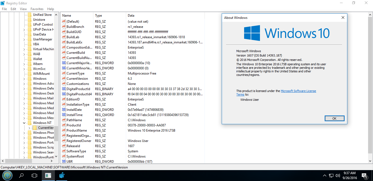The height and width of the screenshot is (181, 373).
Task: Click the tree scrollbar up arrow
Action: (x=56, y=15)
